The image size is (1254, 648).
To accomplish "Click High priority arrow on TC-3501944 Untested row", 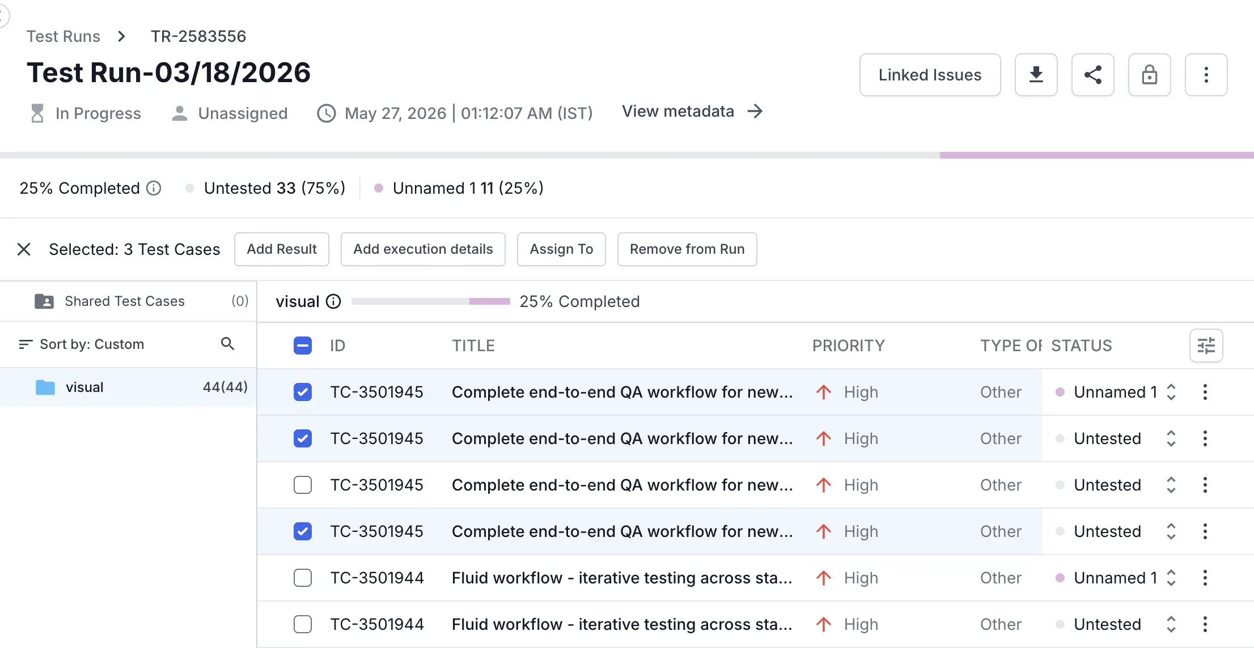I will click(x=824, y=624).
